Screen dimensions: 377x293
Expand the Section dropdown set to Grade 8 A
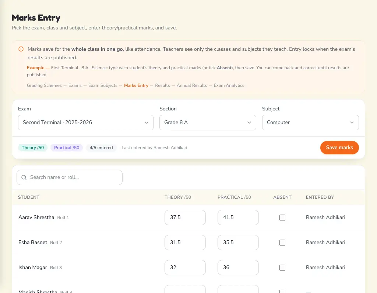[208, 123]
